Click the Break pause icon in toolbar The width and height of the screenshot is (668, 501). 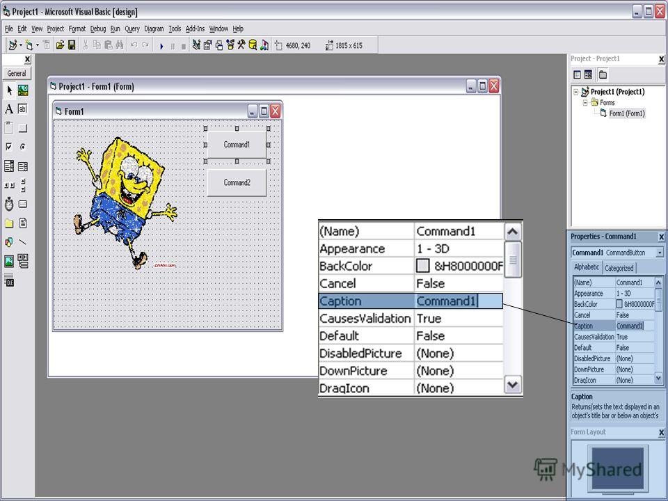tap(173, 46)
